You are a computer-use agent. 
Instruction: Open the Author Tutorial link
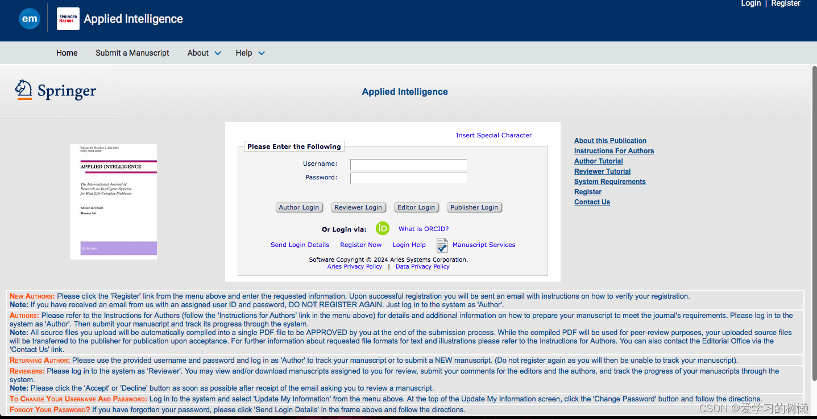599,161
